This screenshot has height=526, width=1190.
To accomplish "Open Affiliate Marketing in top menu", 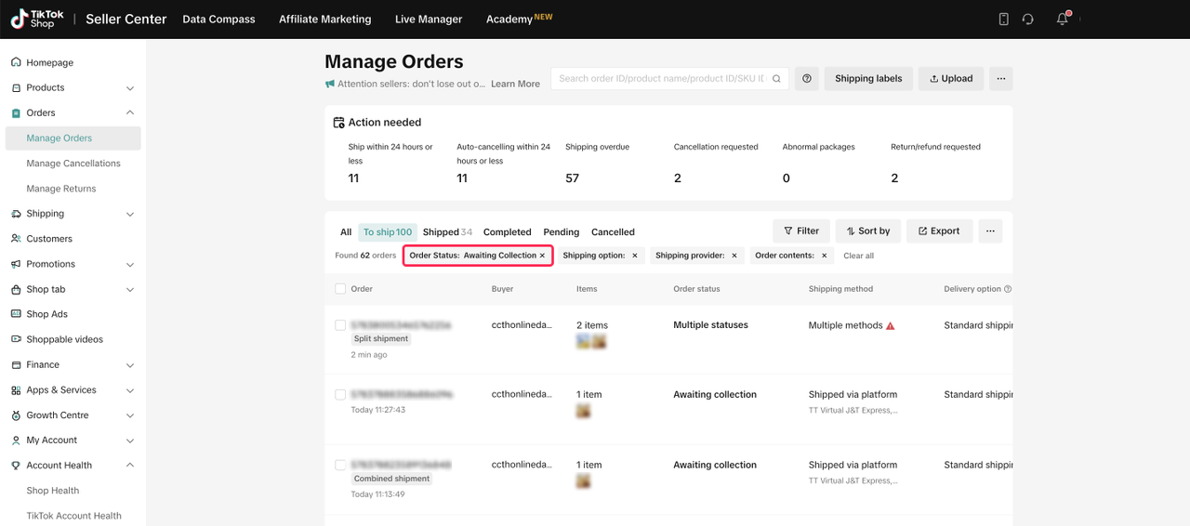I will [324, 20].
